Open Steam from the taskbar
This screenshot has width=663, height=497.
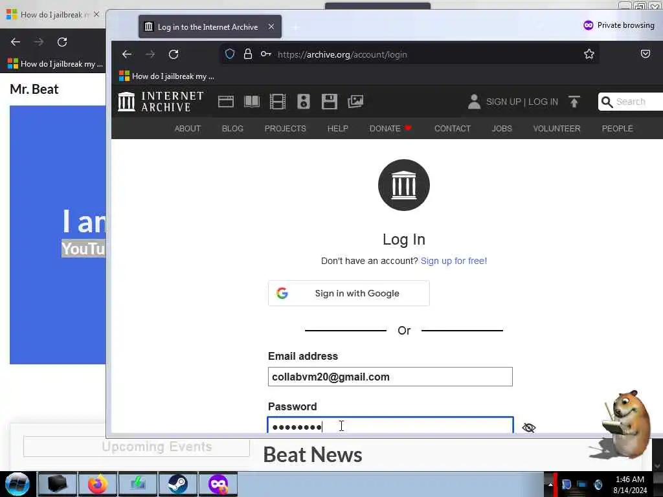[177, 484]
